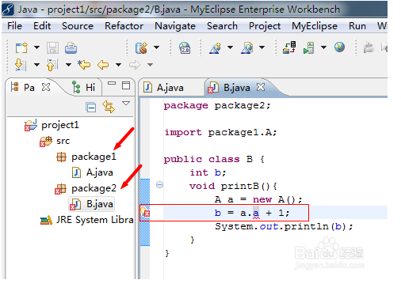Open the Refactor menu
Image resolution: width=401 pixels, height=295 pixels.
point(124,26)
